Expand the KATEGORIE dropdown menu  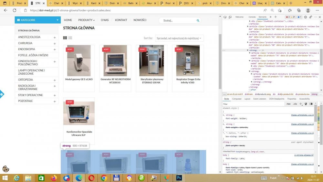[37, 20]
